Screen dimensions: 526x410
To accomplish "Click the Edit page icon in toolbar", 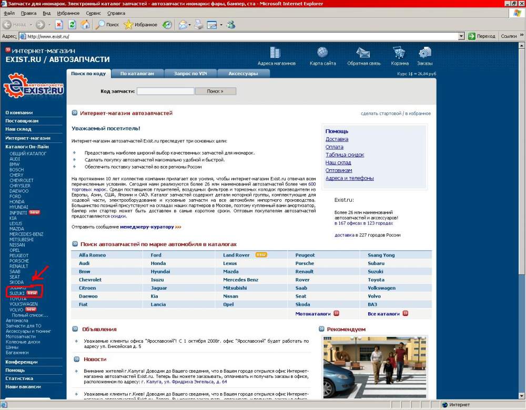I will 212,25.
